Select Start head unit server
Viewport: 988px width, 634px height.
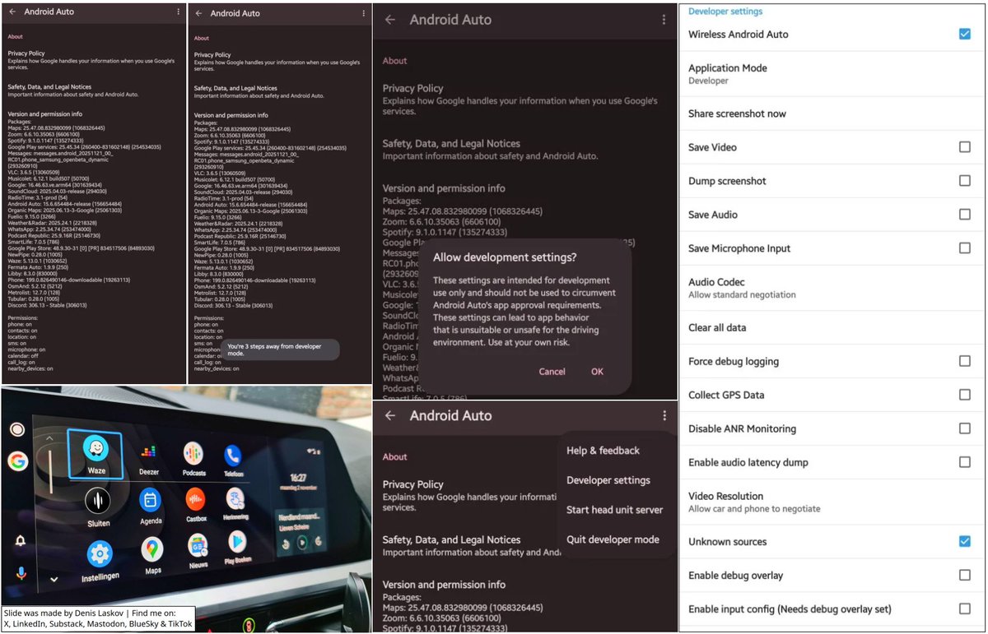614,510
